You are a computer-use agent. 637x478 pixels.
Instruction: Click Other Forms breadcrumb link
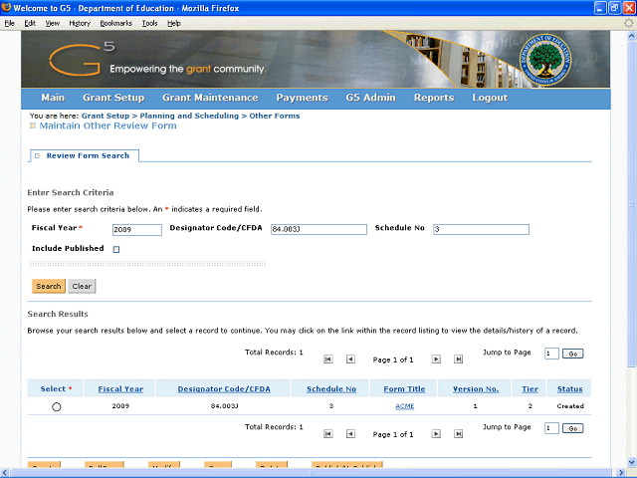275,116
